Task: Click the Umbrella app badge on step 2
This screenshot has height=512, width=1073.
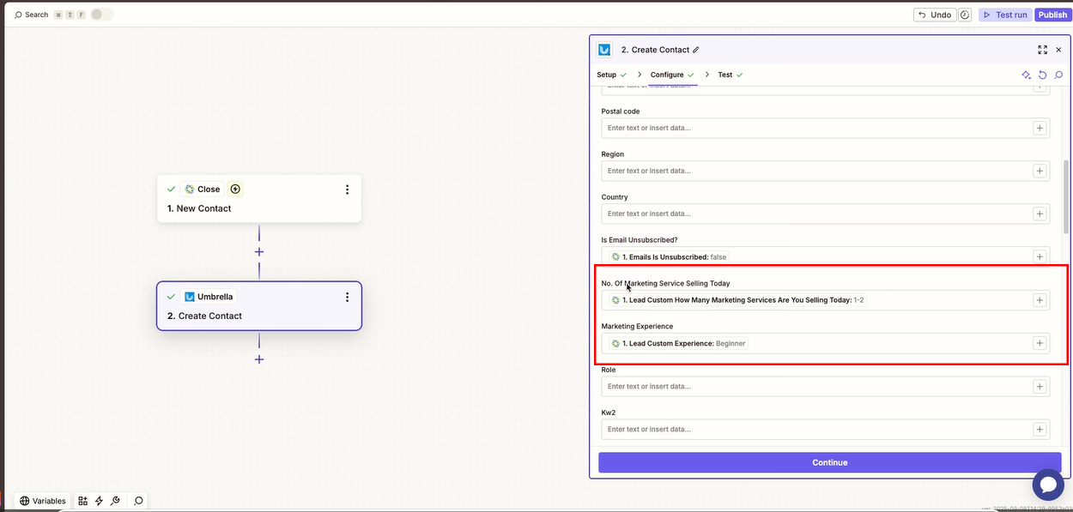Action: (x=209, y=297)
